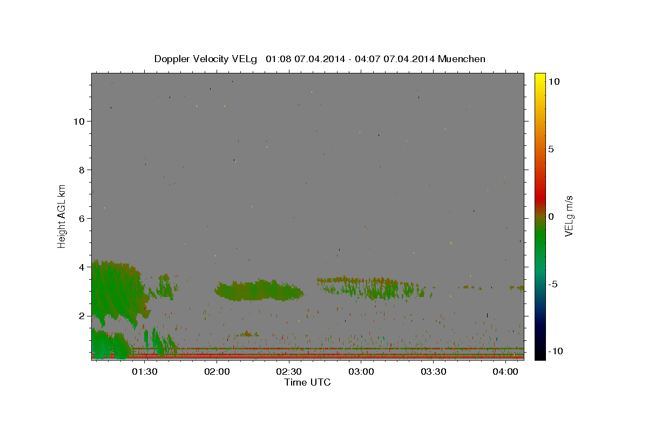Viewport: 648px width, 432px height.
Task: Click the date range text '01:08 07.04.2014'
Action: coord(305,59)
